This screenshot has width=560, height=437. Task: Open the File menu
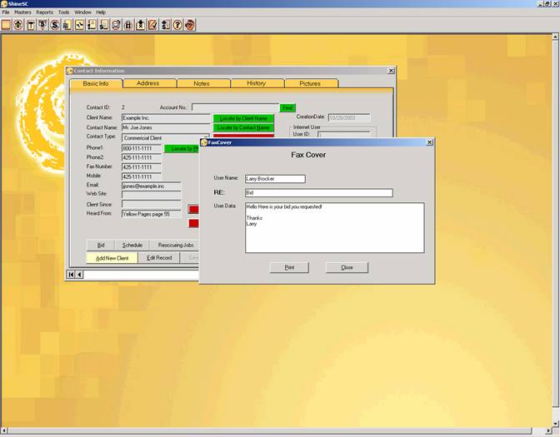coord(6,12)
